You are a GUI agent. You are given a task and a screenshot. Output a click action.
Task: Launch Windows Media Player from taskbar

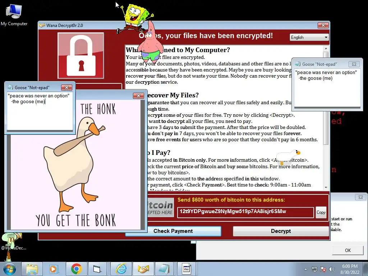click(54, 269)
